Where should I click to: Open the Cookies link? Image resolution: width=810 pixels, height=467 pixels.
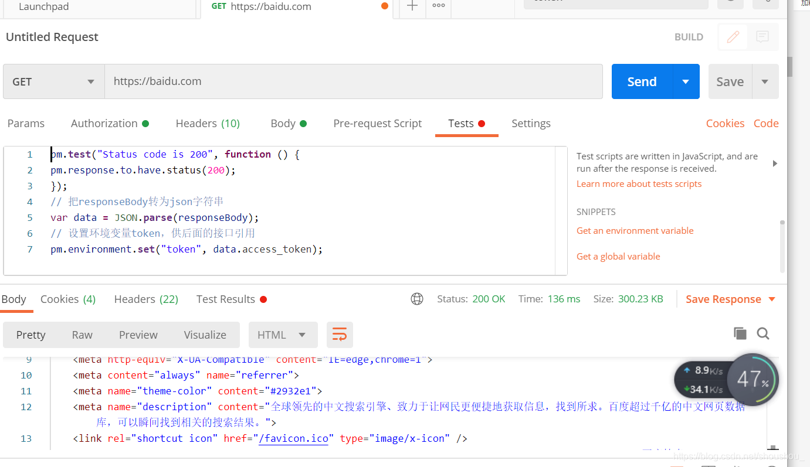(x=725, y=123)
